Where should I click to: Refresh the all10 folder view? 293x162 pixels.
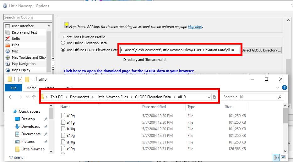point(214,97)
